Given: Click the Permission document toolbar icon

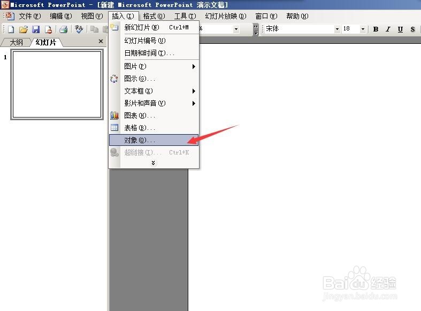Looking at the screenshot, I should coord(48,29).
